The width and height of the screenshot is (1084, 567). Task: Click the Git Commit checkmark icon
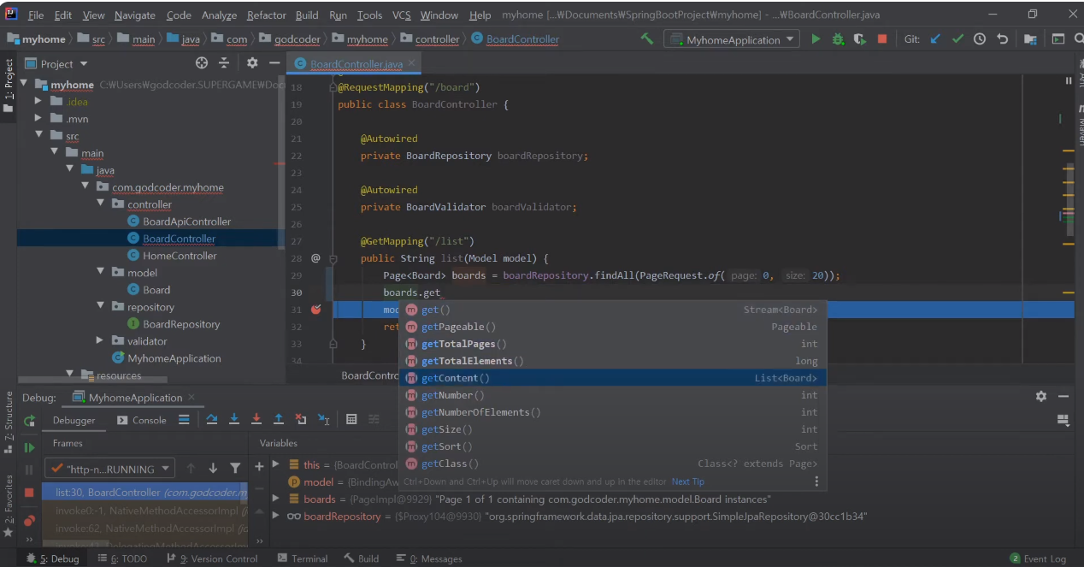tap(957, 38)
